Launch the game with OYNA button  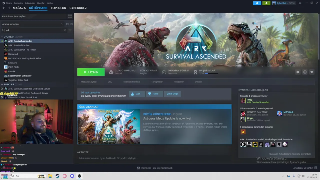(x=91, y=72)
